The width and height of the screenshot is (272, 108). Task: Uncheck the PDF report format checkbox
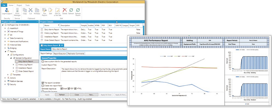coord(69,88)
